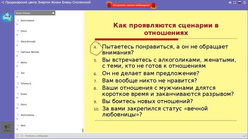248x139 pixels.
Task: Click the slide title 'Как проявляются сценарии в отношениях'
Action: [x=166, y=29]
